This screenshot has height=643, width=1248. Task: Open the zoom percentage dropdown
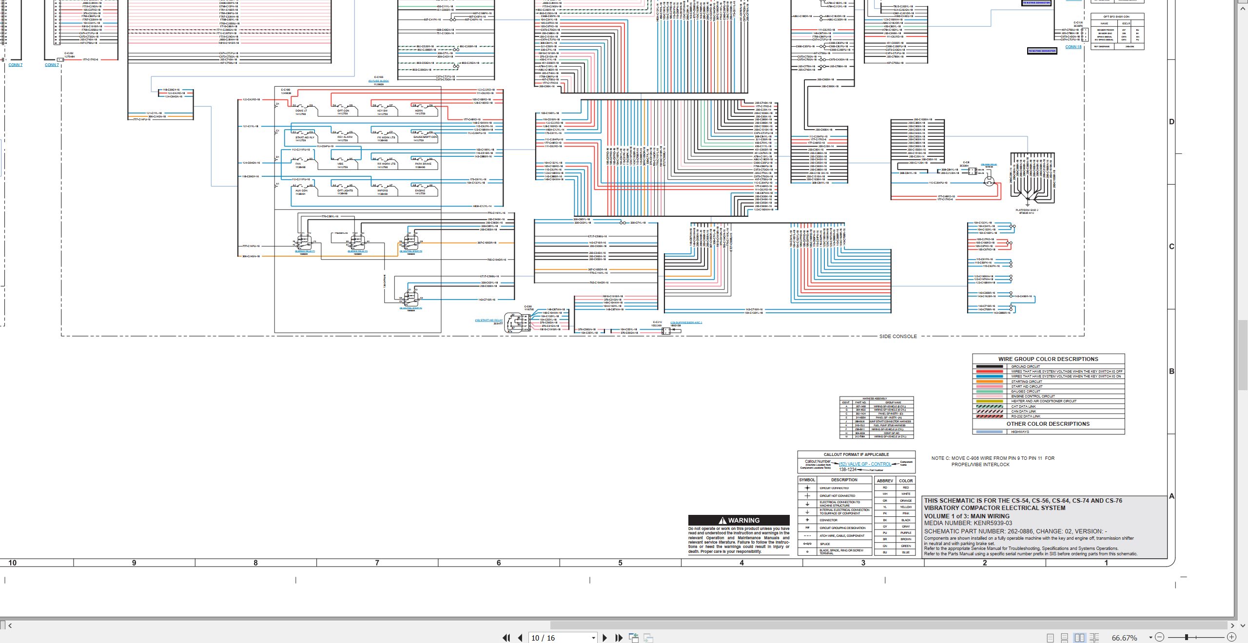(x=1150, y=638)
